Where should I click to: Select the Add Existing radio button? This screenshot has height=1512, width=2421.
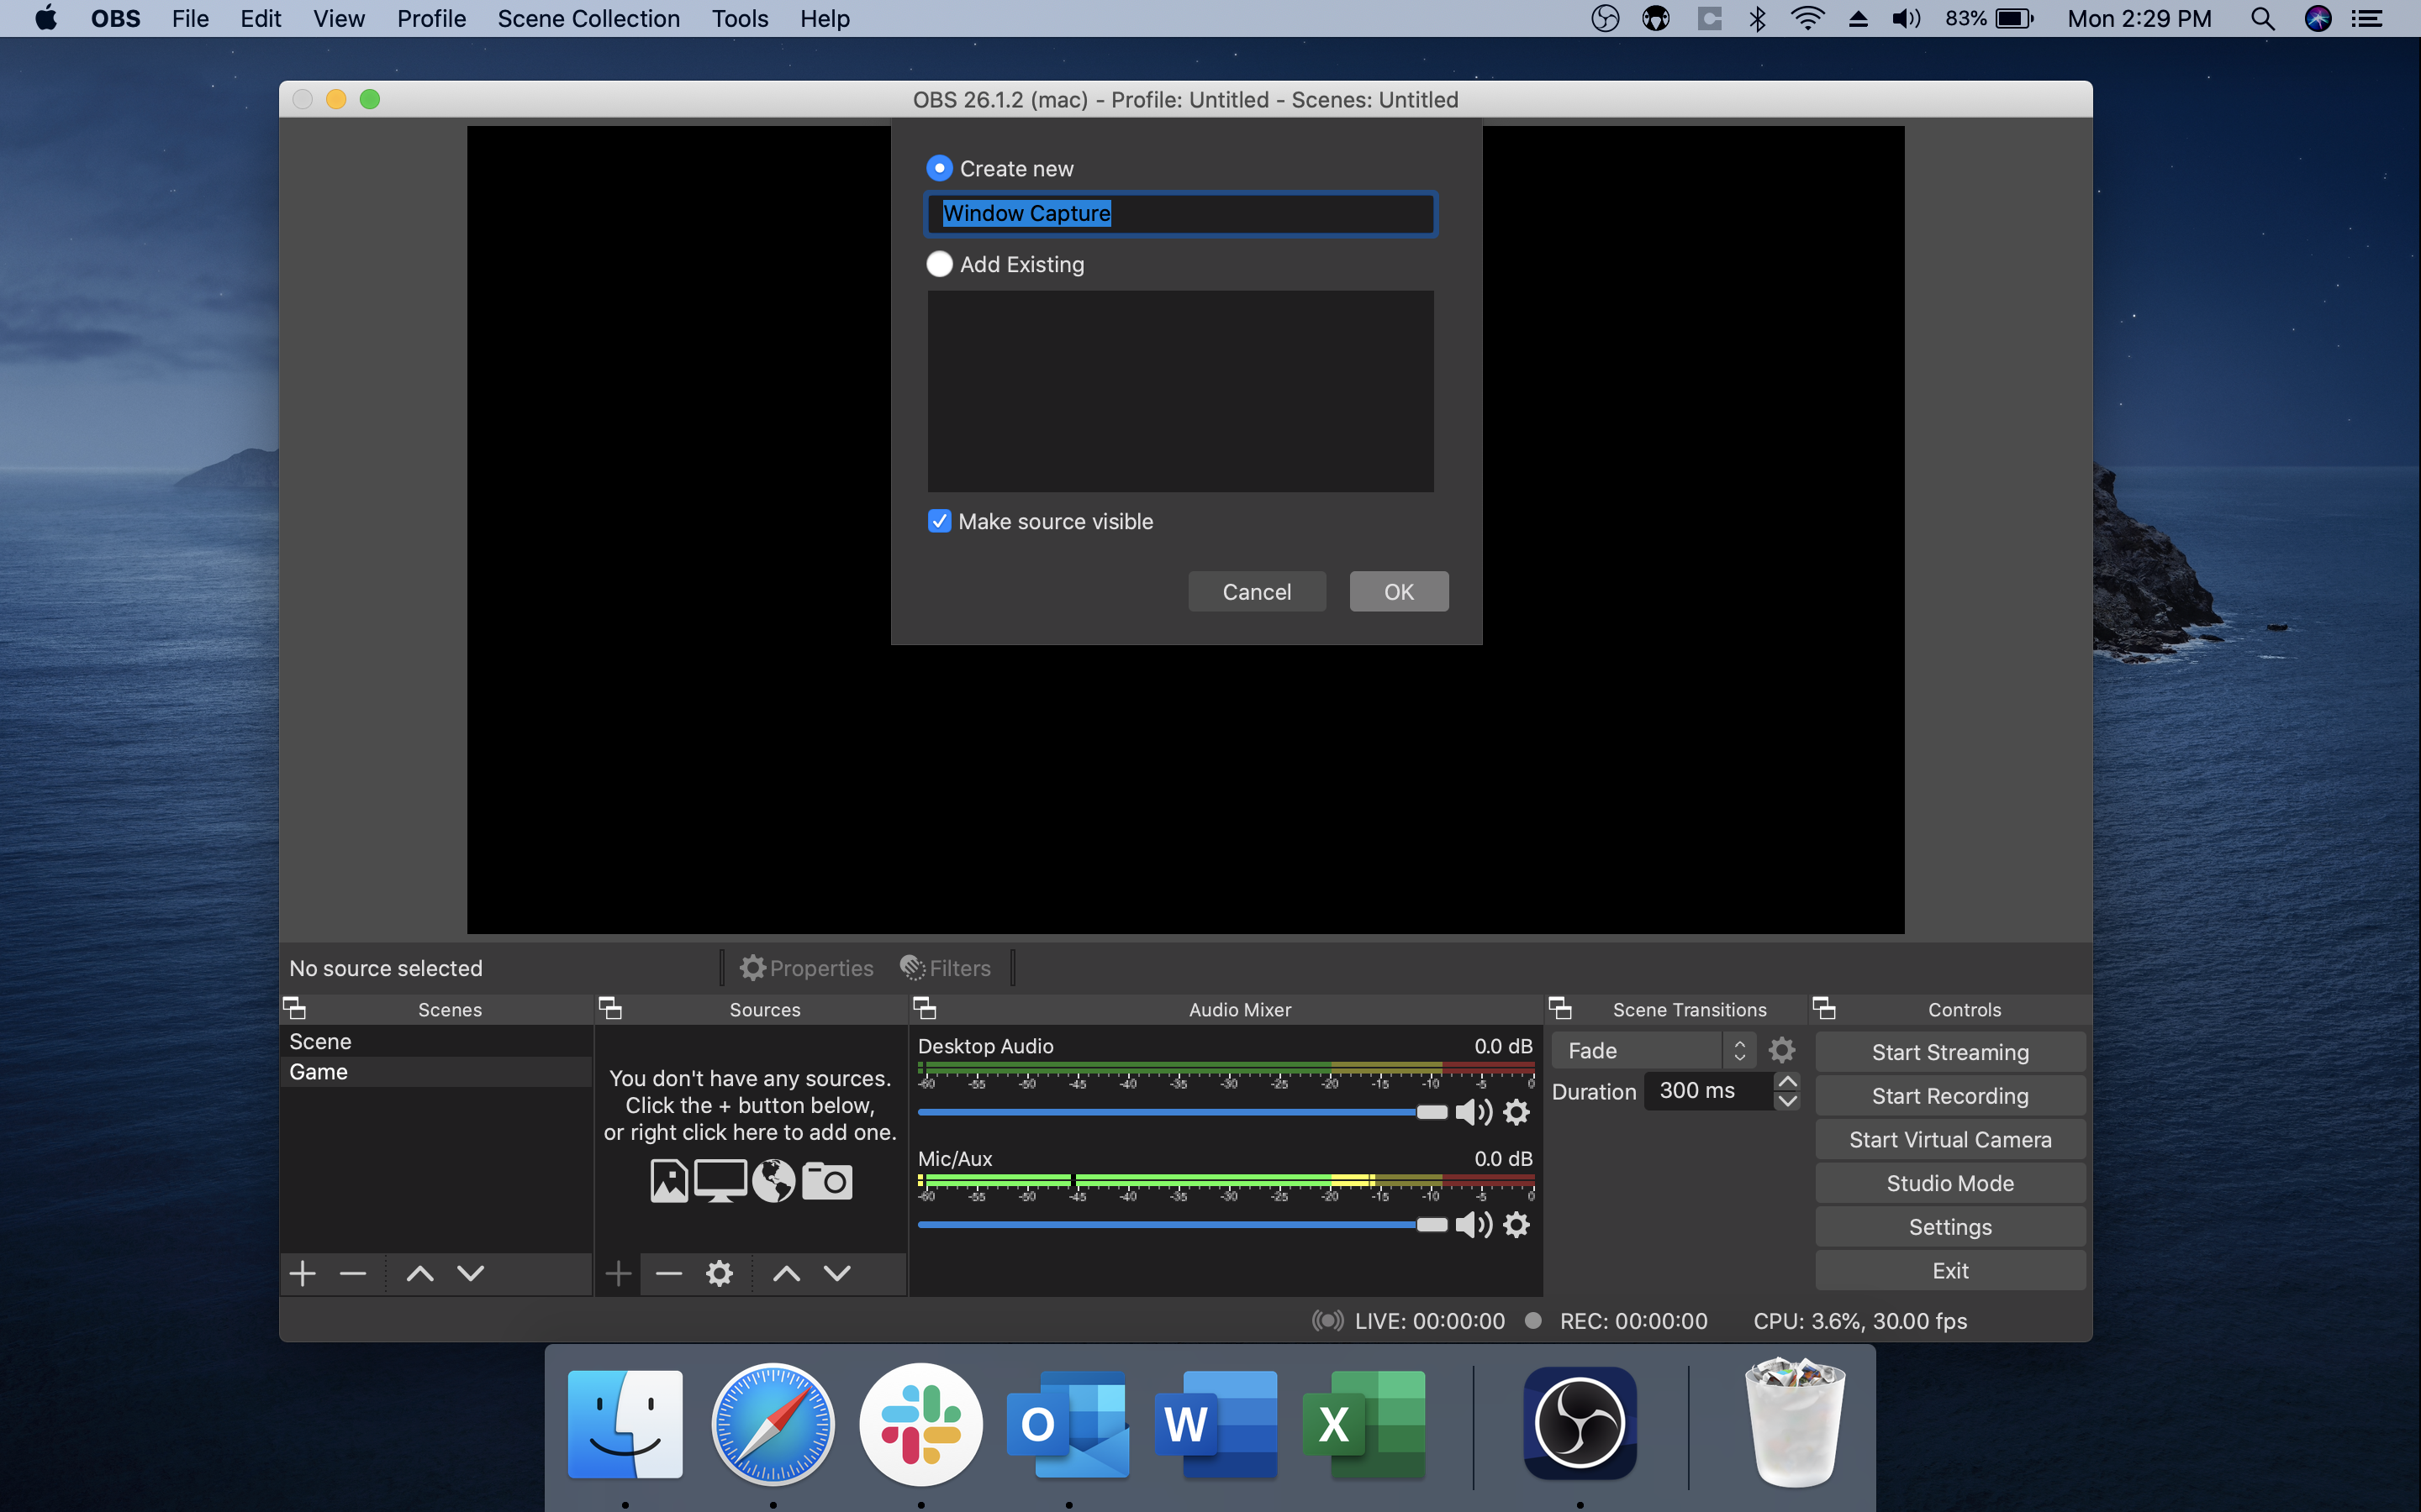pyautogui.click(x=939, y=264)
